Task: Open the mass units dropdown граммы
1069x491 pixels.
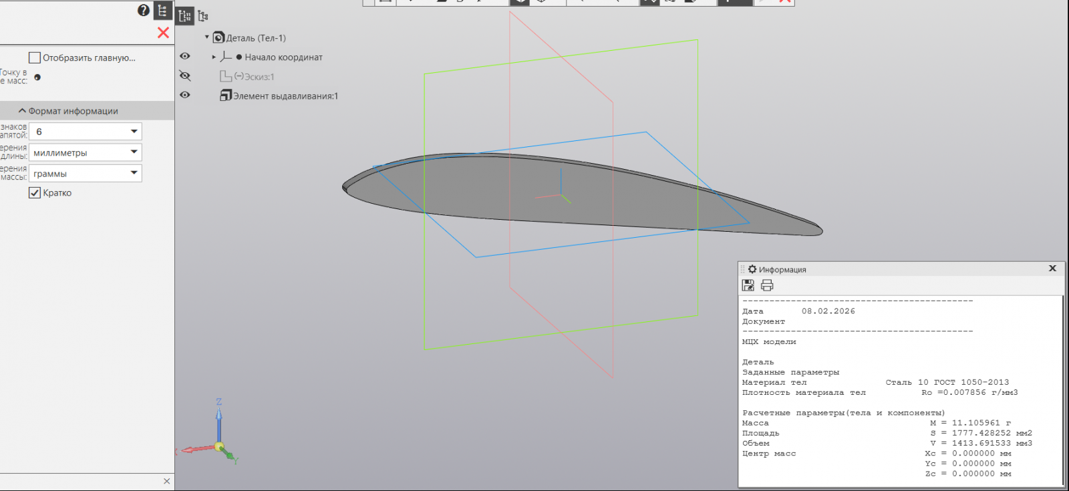Action: tap(134, 173)
